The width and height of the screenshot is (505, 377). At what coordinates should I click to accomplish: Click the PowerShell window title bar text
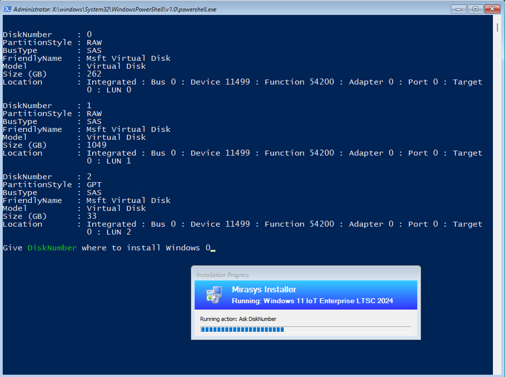(115, 9)
